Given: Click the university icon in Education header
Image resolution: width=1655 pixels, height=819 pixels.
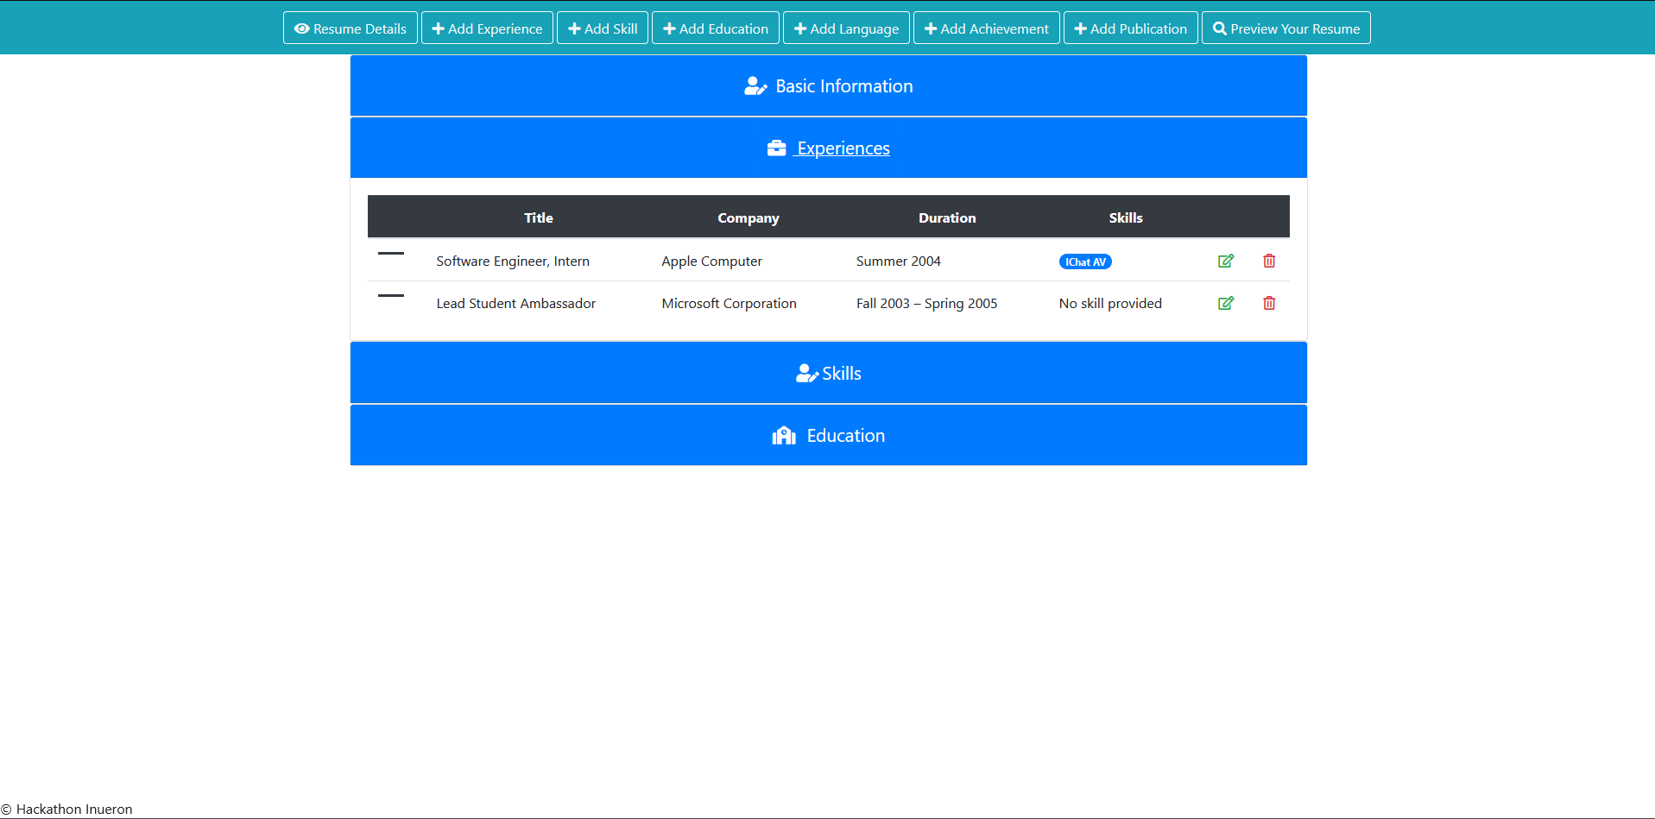Looking at the screenshot, I should (x=784, y=435).
